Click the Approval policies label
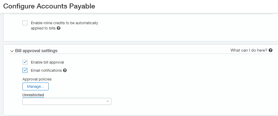The height and width of the screenshot is (116, 278). tap(37, 79)
